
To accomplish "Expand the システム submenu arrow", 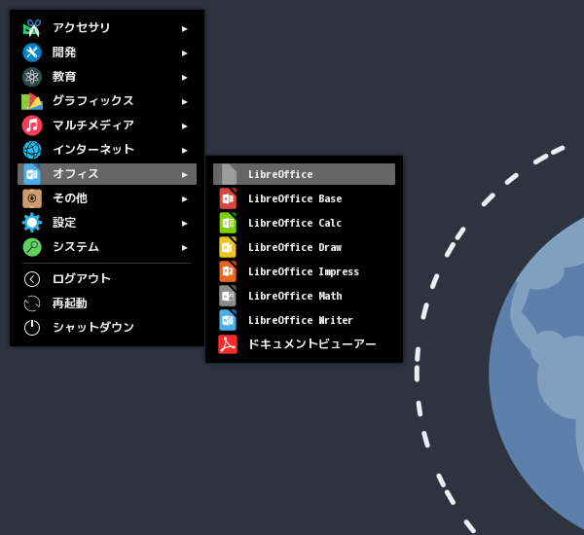I will click(x=184, y=248).
